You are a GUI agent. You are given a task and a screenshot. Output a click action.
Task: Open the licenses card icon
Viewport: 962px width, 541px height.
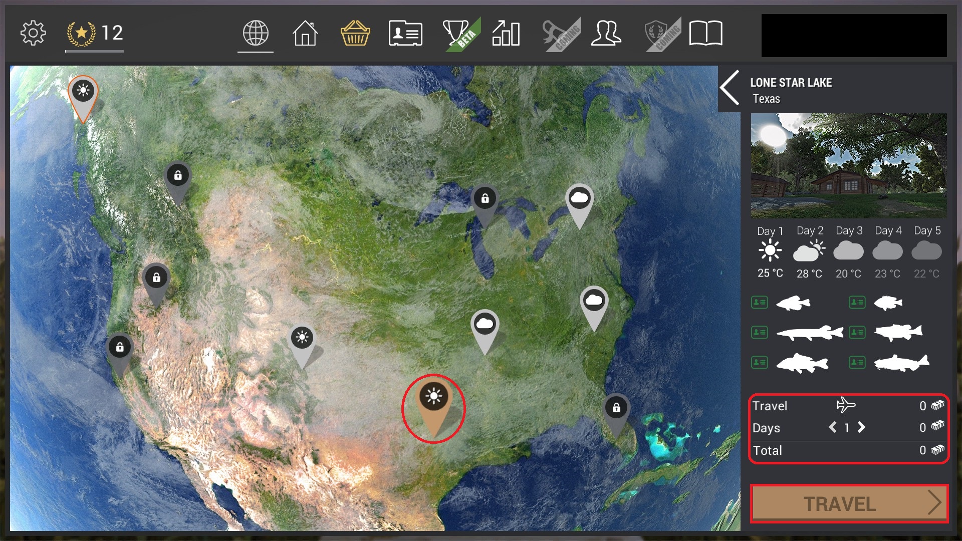[x=405, y=33]
